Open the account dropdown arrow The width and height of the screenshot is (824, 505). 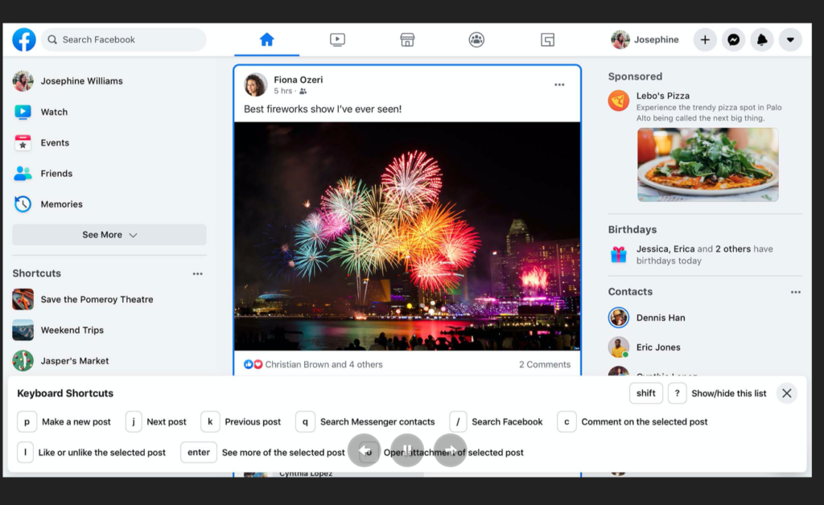[x=790, y=39]
